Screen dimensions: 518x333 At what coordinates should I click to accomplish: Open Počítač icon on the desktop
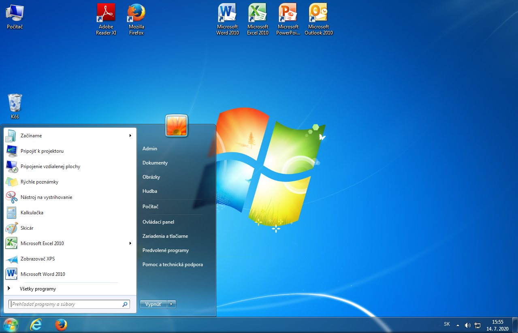[15, 14]
